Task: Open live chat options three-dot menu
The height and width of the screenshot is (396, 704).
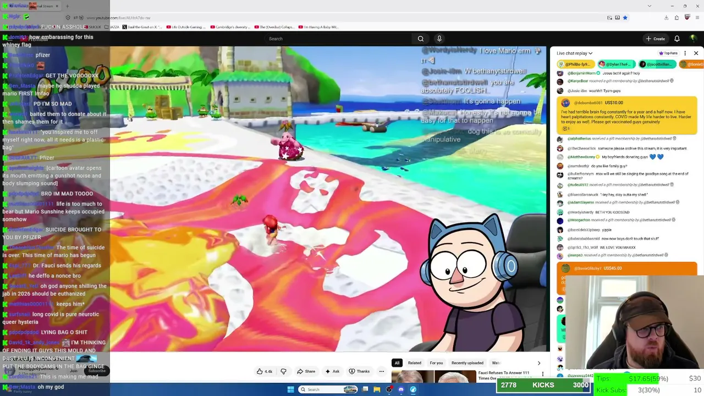Action: pyautogui.click(x=685, y=53)
